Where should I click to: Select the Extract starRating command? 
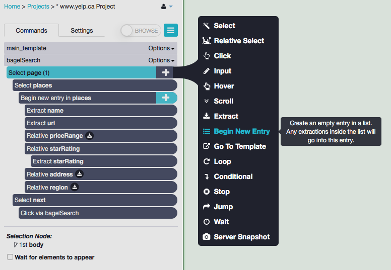104,161
